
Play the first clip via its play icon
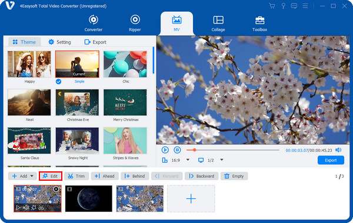tap(18, 208)
